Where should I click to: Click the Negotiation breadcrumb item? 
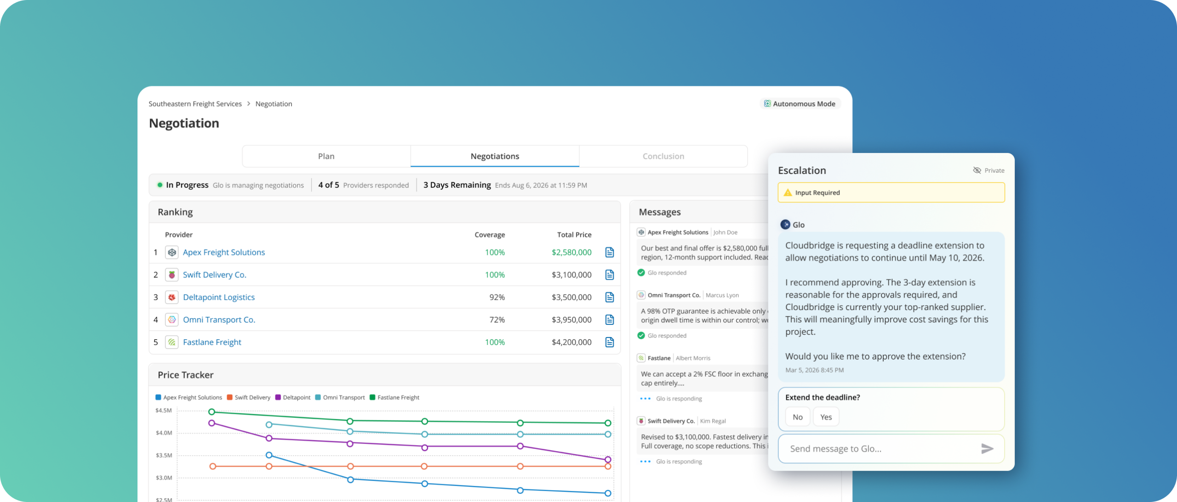(274, 104)
